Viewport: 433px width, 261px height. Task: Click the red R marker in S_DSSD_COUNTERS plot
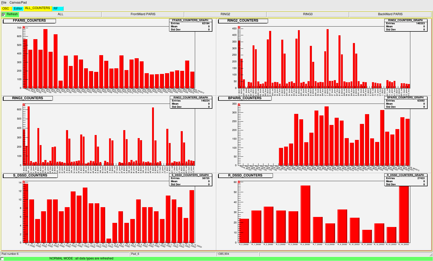pyautogui.click(x=24, y=182)
